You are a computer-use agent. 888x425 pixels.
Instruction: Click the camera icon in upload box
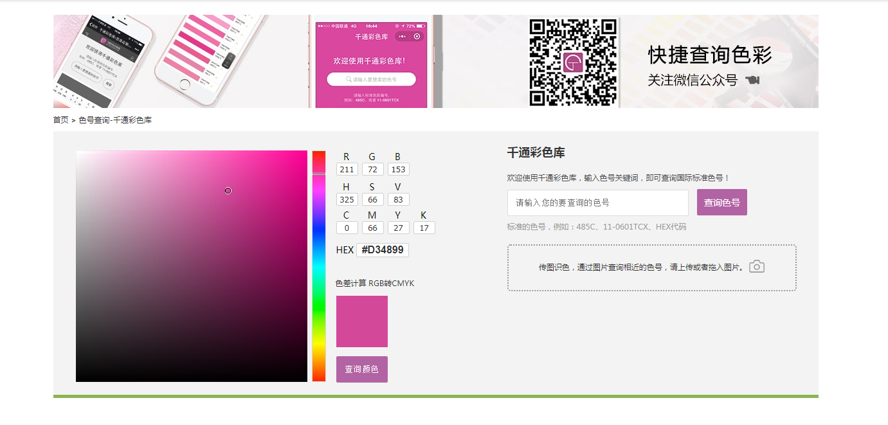tap(757, 266)
